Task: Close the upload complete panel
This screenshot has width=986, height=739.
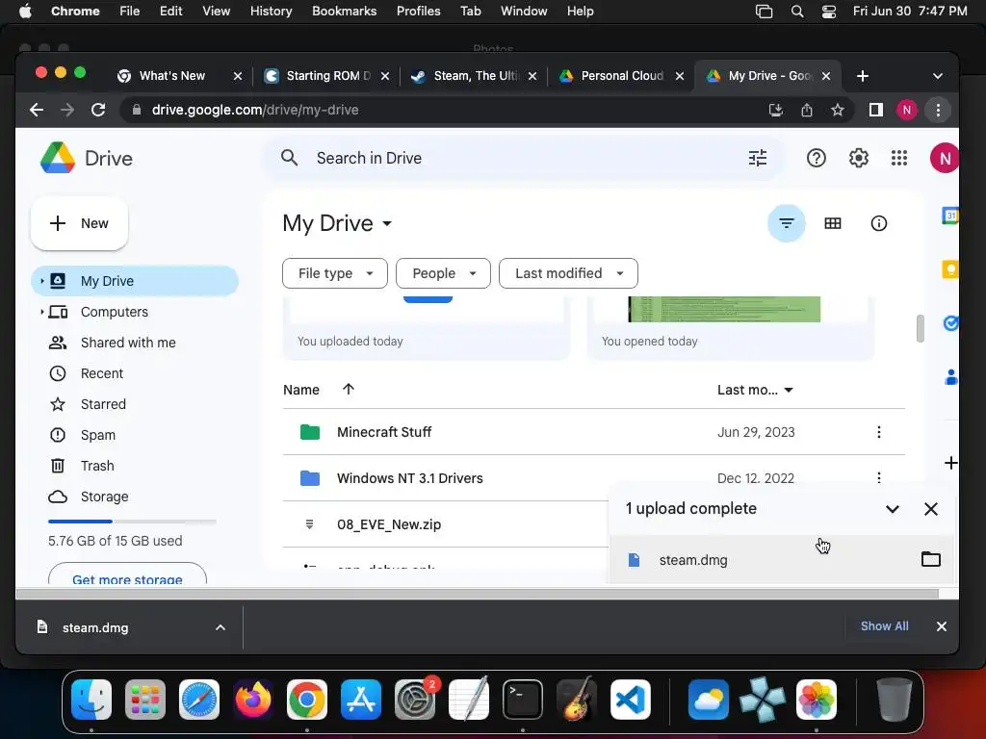Action: coord(931,508)
